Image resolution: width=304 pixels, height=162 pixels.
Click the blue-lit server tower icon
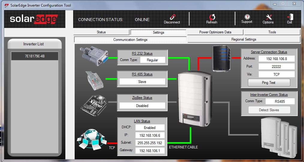click(222, 58)
